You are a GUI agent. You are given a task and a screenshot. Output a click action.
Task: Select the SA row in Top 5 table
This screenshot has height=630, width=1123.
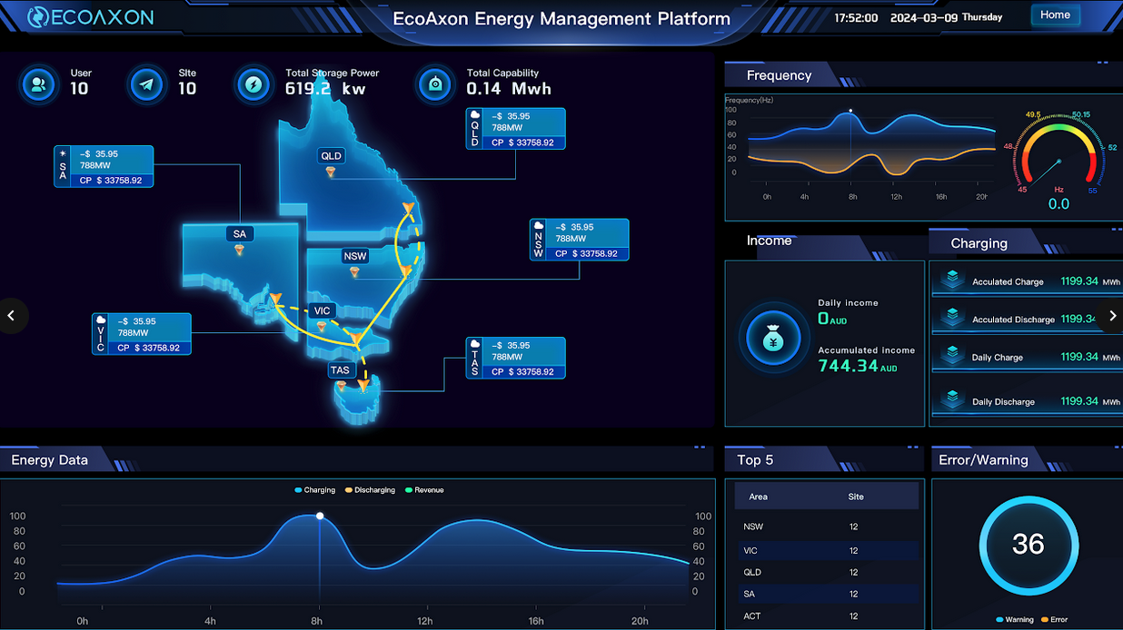pyautogui.click(x=827, y=594)
